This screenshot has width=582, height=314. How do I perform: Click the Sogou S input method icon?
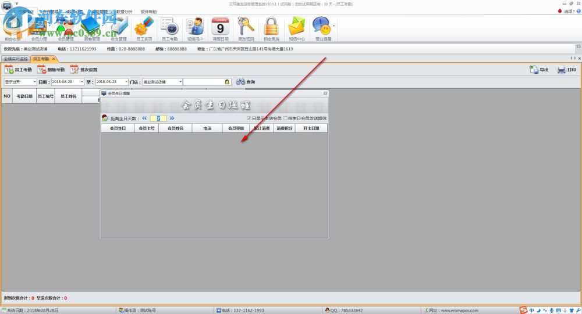(523, 311)
